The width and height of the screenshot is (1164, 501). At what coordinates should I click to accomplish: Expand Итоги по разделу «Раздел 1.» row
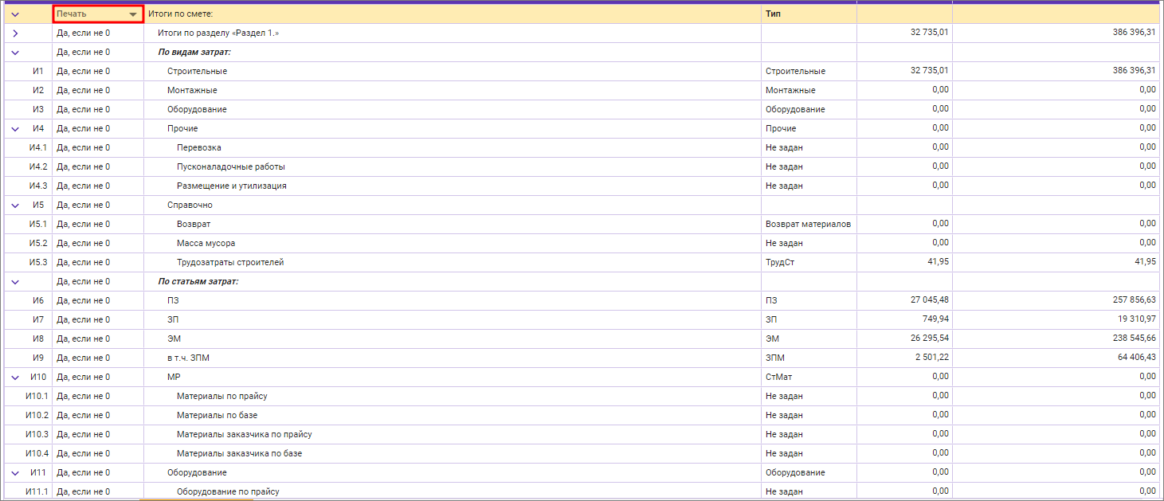[15, 33]
